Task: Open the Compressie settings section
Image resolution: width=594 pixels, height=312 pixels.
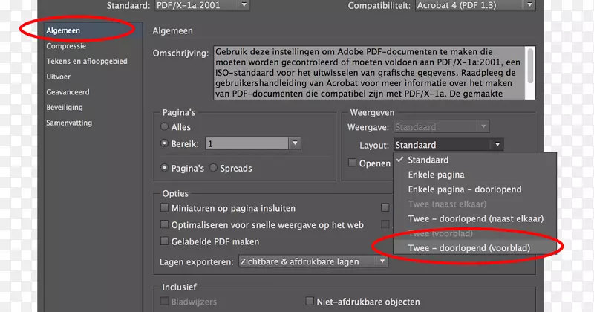Action: tap(66, 46)
